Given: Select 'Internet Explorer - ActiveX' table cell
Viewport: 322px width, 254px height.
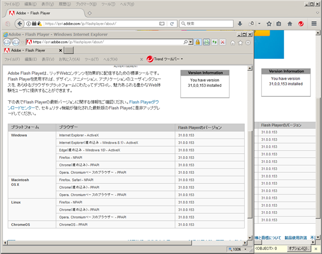Looking at the screenshot, I should coord(115,135).
